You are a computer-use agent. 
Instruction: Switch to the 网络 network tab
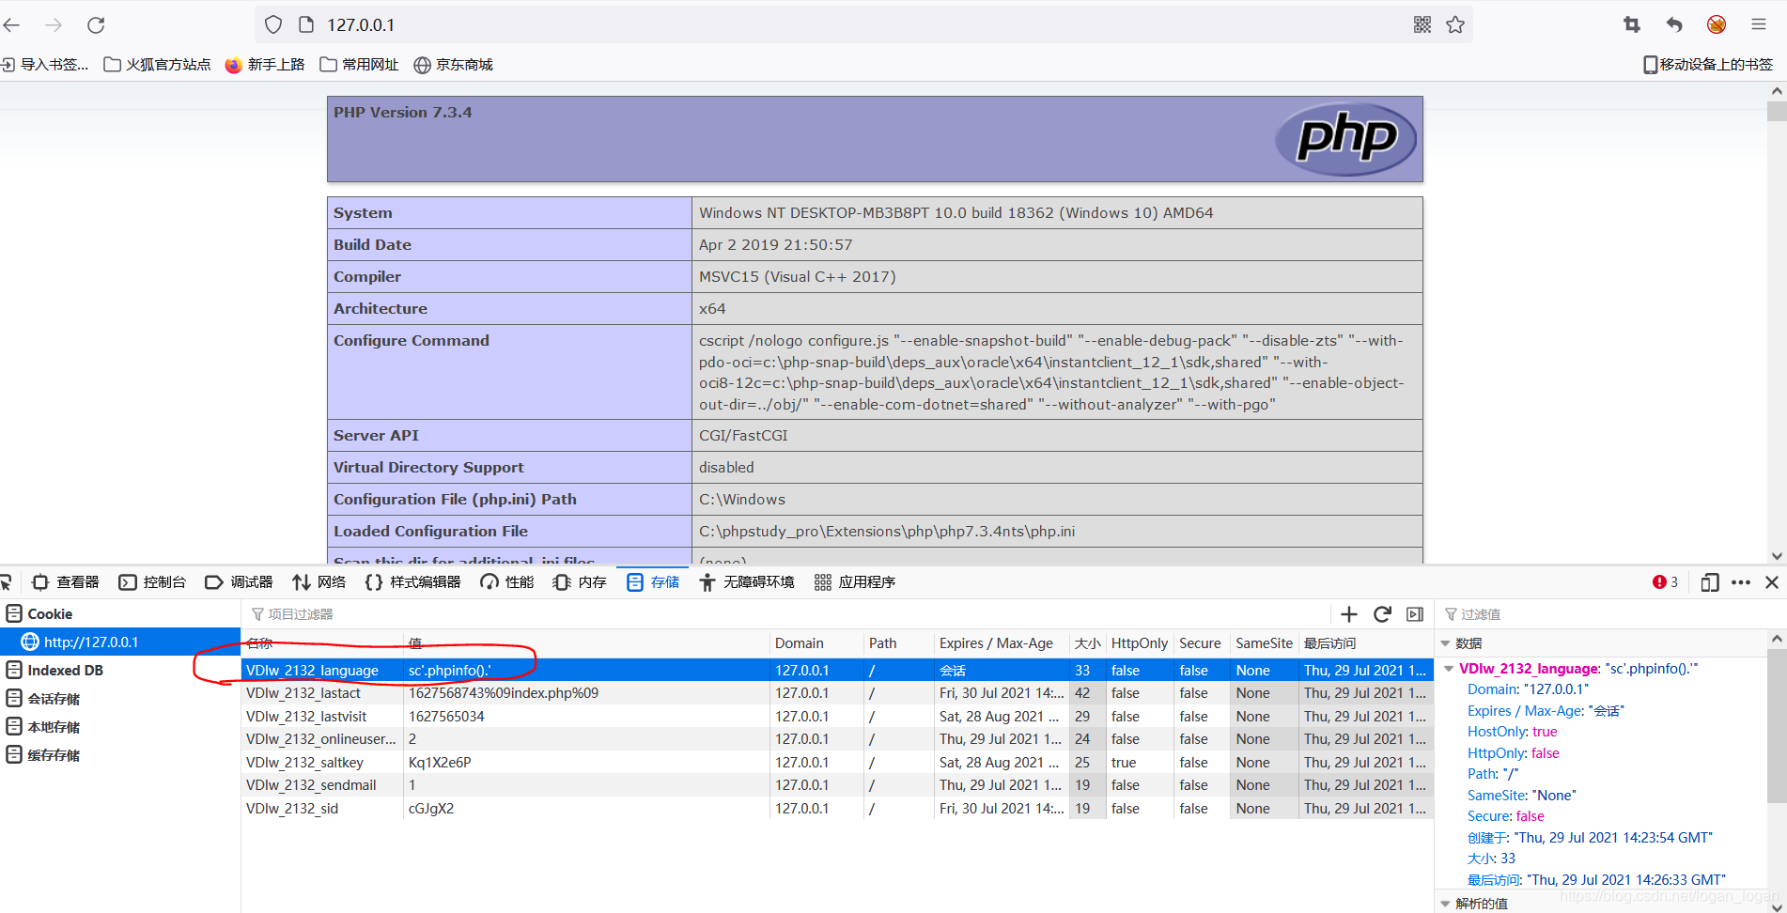point(319,582)
